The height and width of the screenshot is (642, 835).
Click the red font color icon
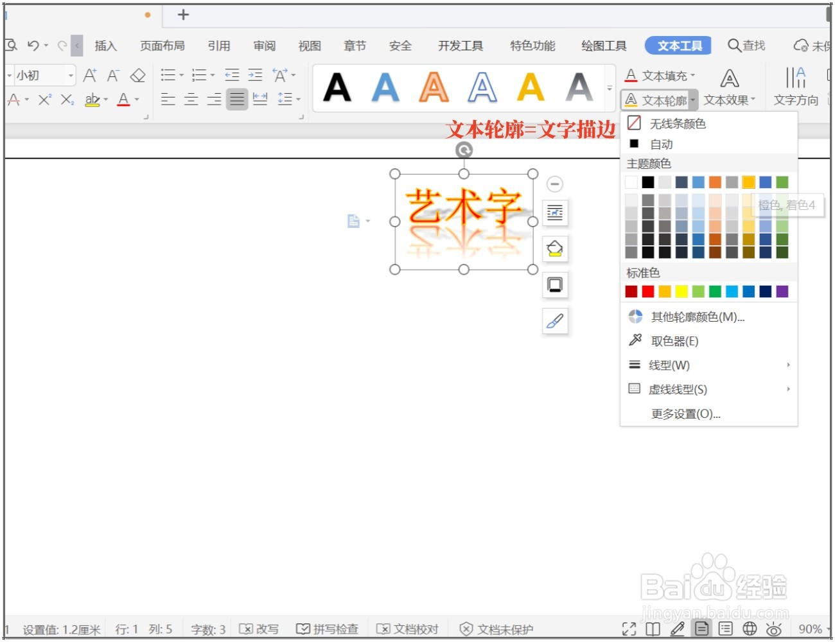tap(124, 100)
